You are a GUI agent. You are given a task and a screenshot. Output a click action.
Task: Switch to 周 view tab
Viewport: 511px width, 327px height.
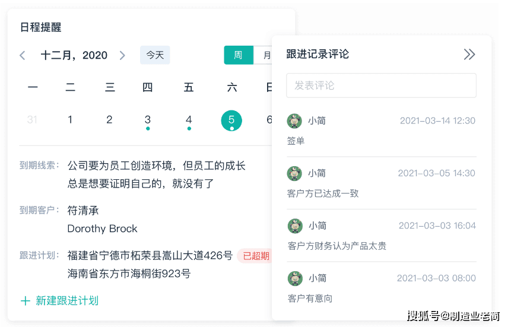click(x=239, y=55)
